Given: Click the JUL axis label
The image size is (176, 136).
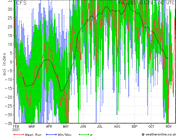Looking at the screenshot, I should 100,127.
